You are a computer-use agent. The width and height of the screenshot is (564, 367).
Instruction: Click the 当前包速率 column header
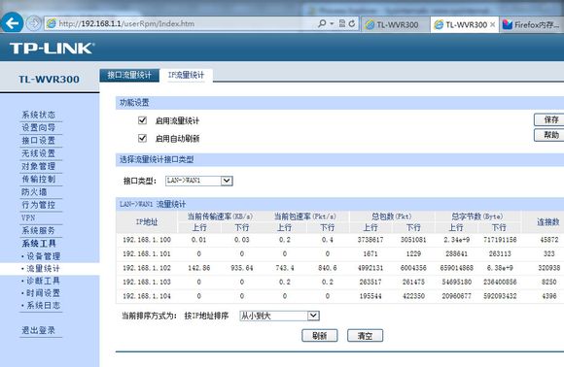point(305,217)
